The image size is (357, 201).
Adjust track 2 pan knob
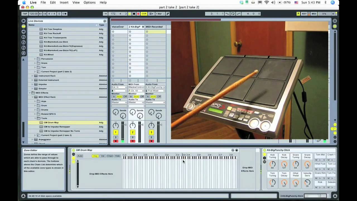tap(132, 125)
